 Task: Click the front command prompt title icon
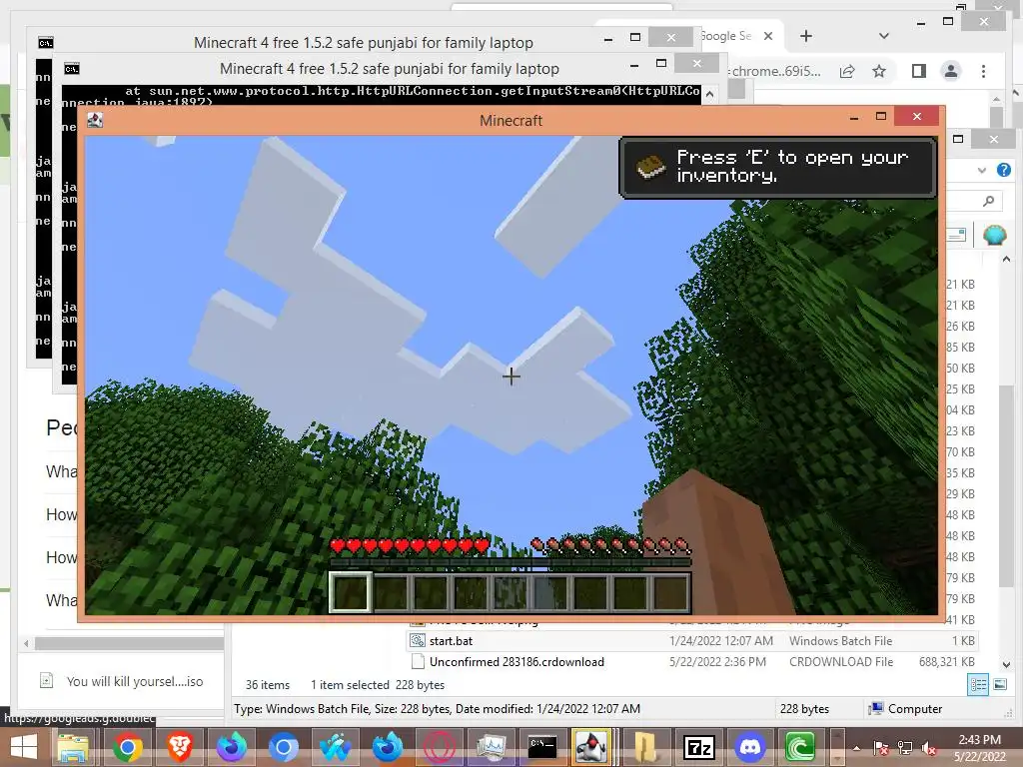coord(72,69)
